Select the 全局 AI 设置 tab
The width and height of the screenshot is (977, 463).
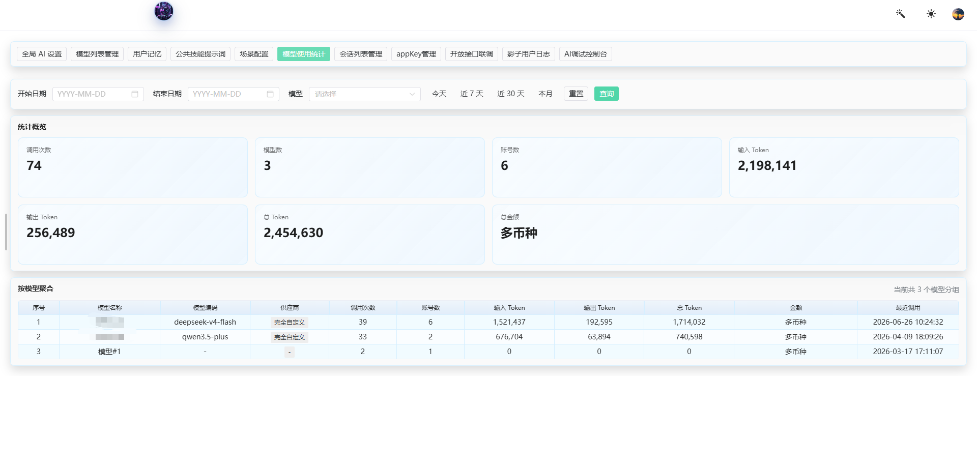[42, 54]
